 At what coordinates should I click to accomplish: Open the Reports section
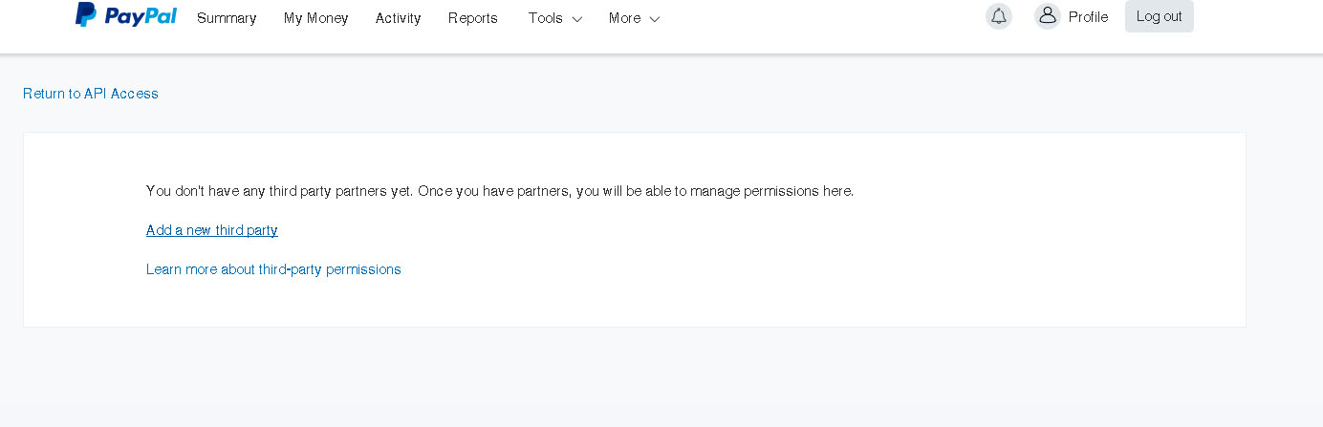(x=473, y=18)
